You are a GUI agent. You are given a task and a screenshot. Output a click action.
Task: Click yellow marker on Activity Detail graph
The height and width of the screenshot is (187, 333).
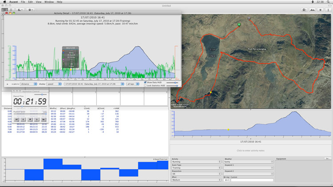point(71,70)
